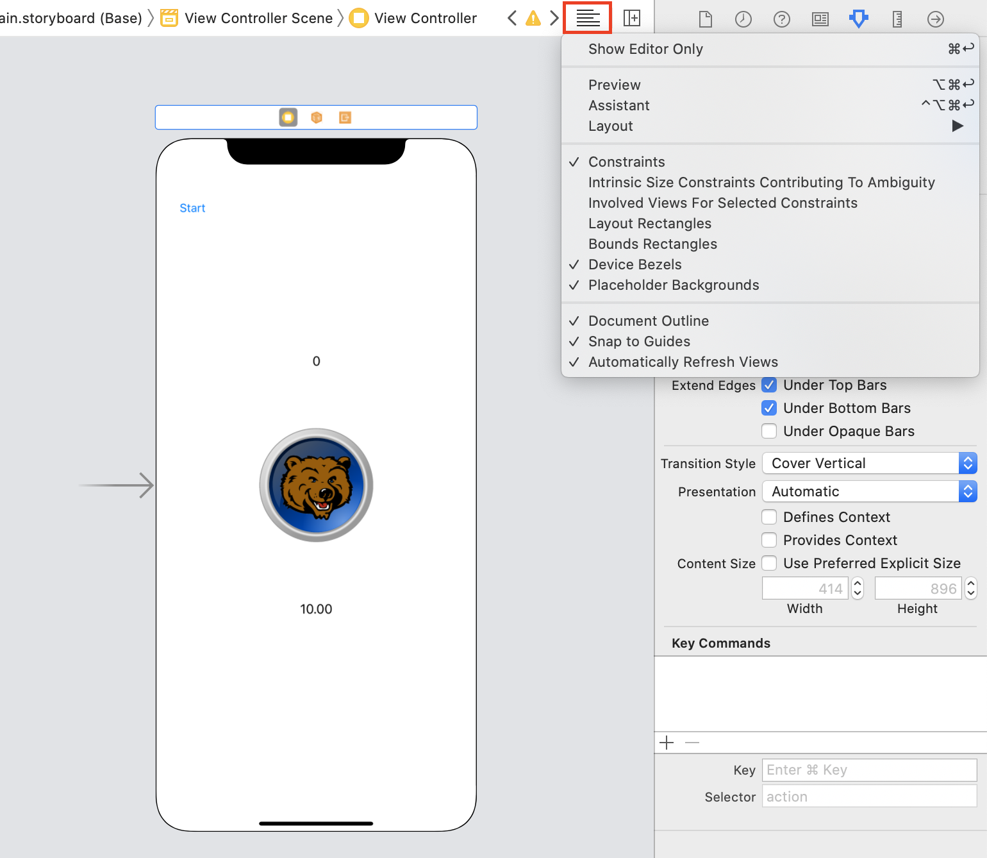Click the Key input field
Image resolution: width=987 pixels, height=858 pixels.
[x=869, y=770]
